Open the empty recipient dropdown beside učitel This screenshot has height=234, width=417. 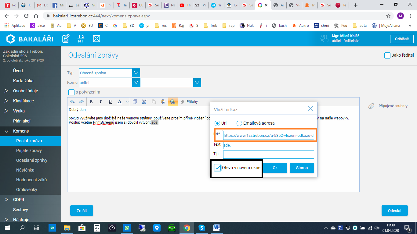[197, 83]
